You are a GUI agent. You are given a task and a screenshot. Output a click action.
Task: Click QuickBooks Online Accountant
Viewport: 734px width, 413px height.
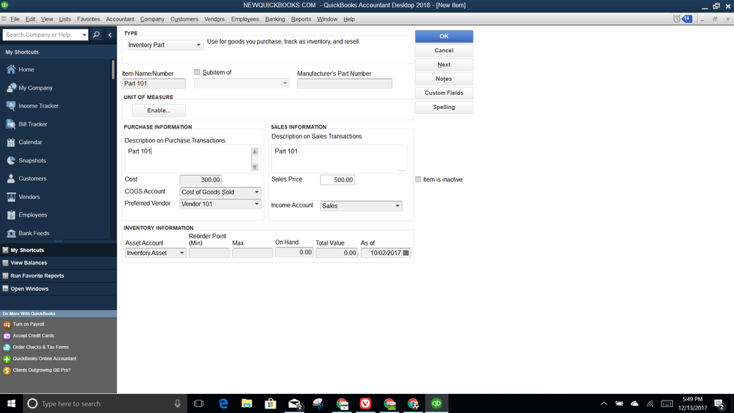point(45,359)
